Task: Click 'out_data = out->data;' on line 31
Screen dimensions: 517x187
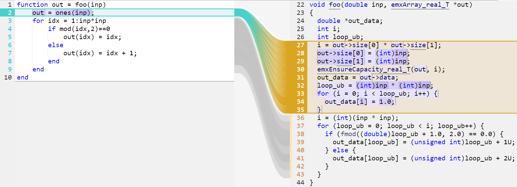Action: click(358, 77)
